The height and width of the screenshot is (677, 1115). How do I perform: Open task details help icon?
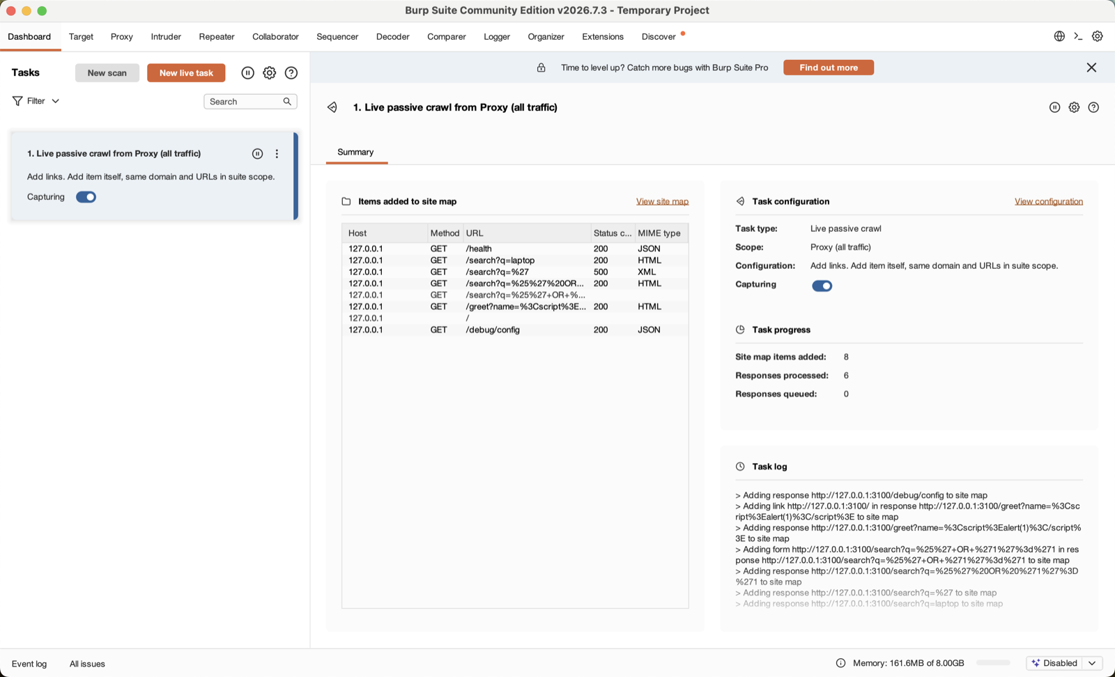tap(1093, 107)
